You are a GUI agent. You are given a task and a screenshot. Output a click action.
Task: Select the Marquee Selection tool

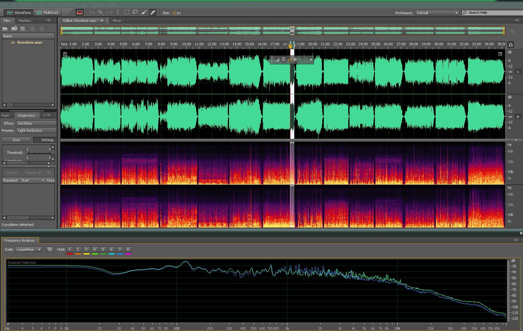point(127,13)
